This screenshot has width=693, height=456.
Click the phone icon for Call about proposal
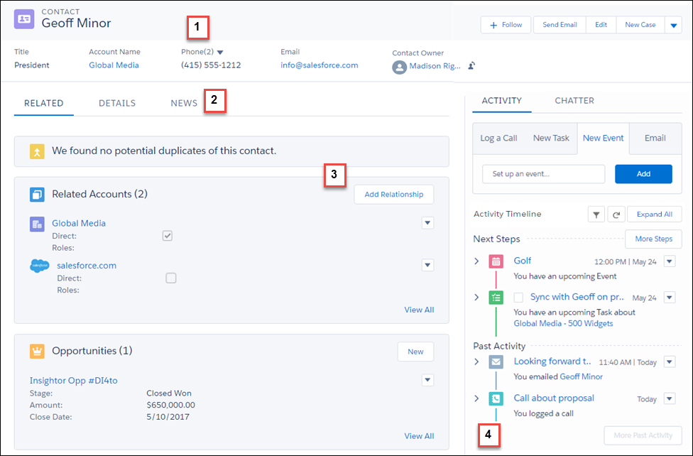496,398
